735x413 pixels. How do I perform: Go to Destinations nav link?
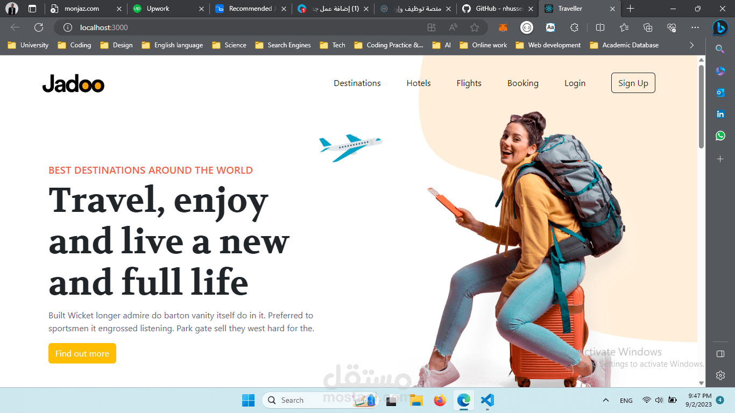pos(357,83)
